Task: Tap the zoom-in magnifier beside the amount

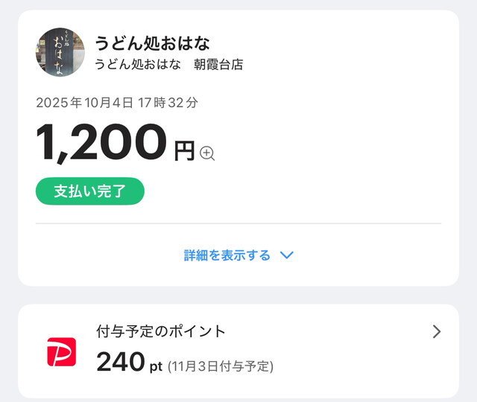Action: 208,154
